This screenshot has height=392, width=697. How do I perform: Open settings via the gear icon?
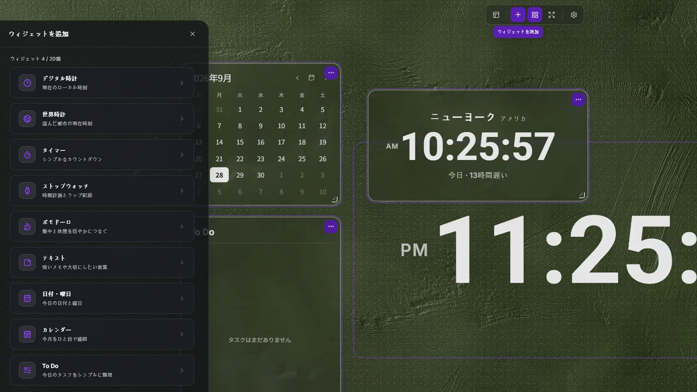(x=574, y=15)
